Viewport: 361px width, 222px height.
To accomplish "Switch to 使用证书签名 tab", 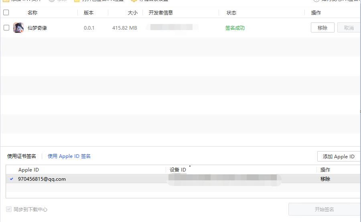I will (22, 156).
